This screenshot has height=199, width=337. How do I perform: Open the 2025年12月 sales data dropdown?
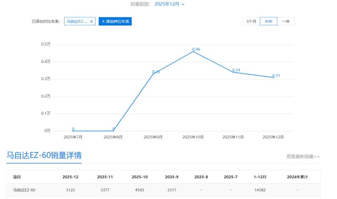coord(169,4)
